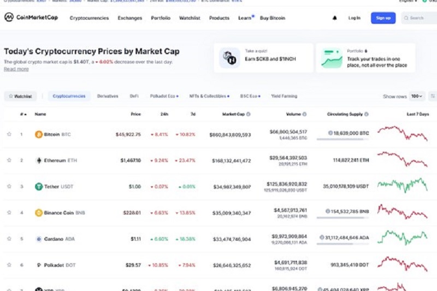Image resolution: width=437 pixels, height=291 pixels.
Task: Click the Bitcoin coin icon
Action: point(38,134)
